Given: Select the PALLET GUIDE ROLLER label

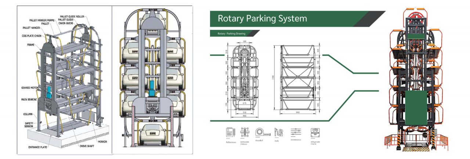Looking at the screenshot, I should (x=72, y=17).
